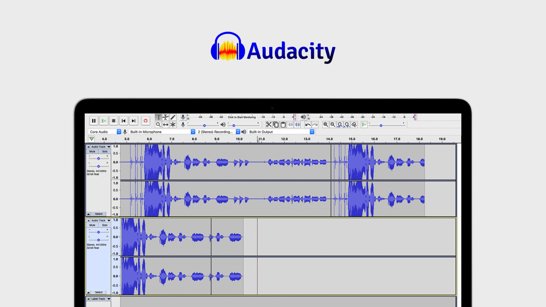Screen dimensions: 546x307
Task: Select the Selection tool
Action: [158, 117]
